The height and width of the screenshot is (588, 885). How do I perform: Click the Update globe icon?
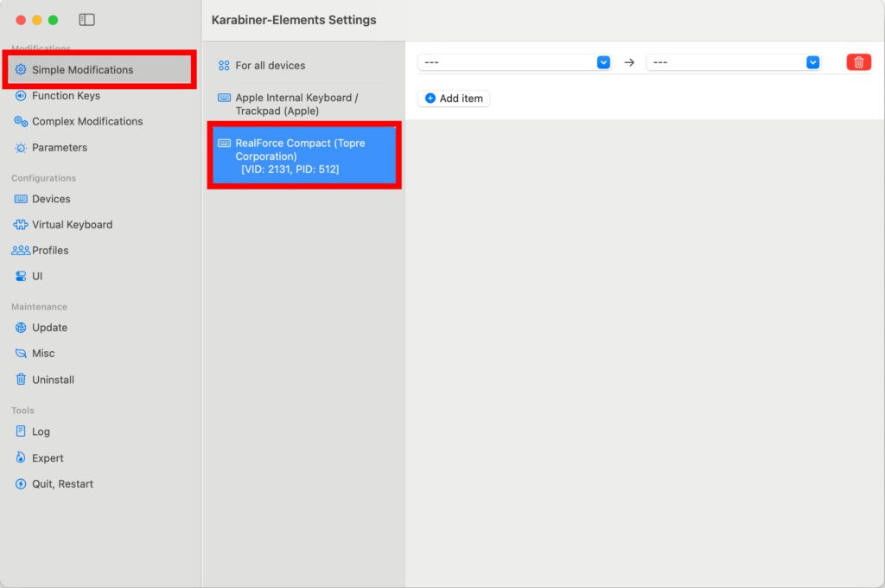(x=22, y=328)
